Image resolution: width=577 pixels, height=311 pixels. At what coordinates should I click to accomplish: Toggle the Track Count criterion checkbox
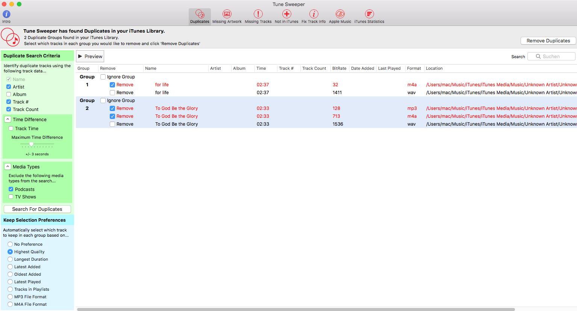coord(9,109)
